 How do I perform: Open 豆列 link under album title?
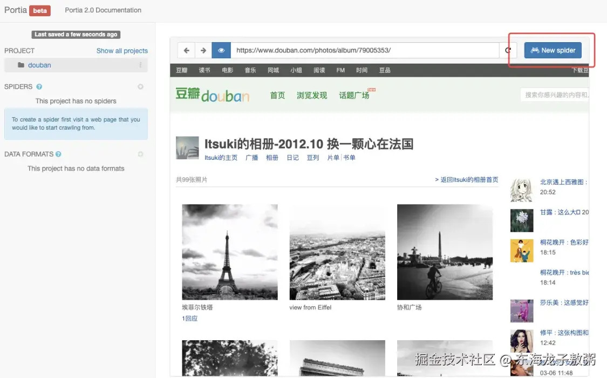tap(313, 158)
